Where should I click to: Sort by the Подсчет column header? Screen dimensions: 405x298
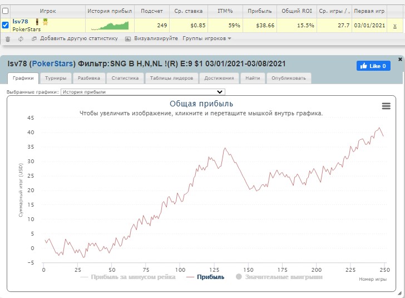pyautogui.click(x=152, y=11)
